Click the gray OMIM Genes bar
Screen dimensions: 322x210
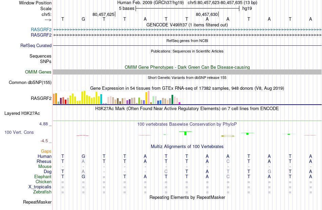point(187,72)
